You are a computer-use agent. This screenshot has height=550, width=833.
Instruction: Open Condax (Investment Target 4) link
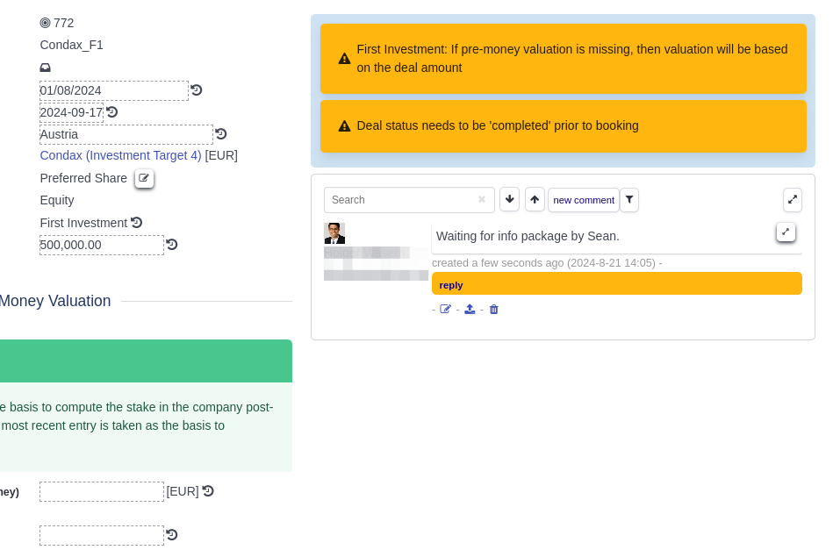pos(121,155)
